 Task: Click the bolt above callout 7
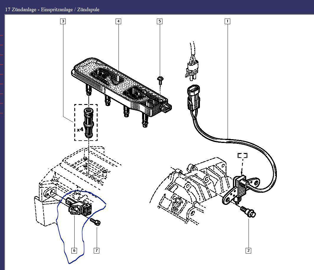(x=95, y=221)
